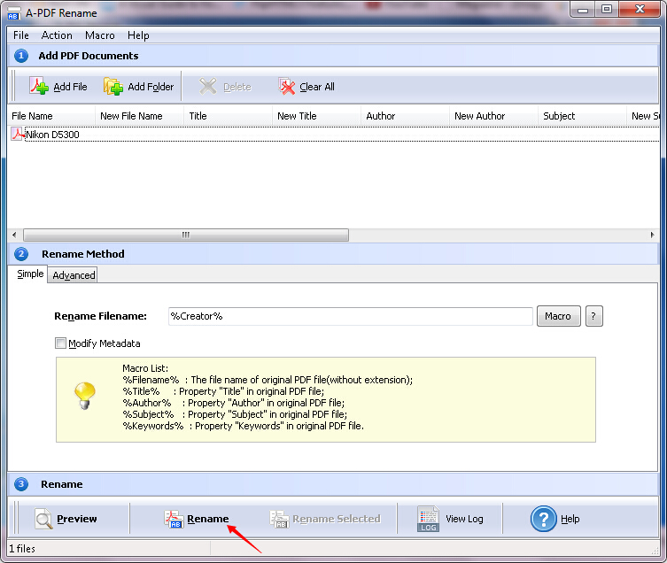Click the Rename Selected label
The image size is (667, 563).
(336, 519)
